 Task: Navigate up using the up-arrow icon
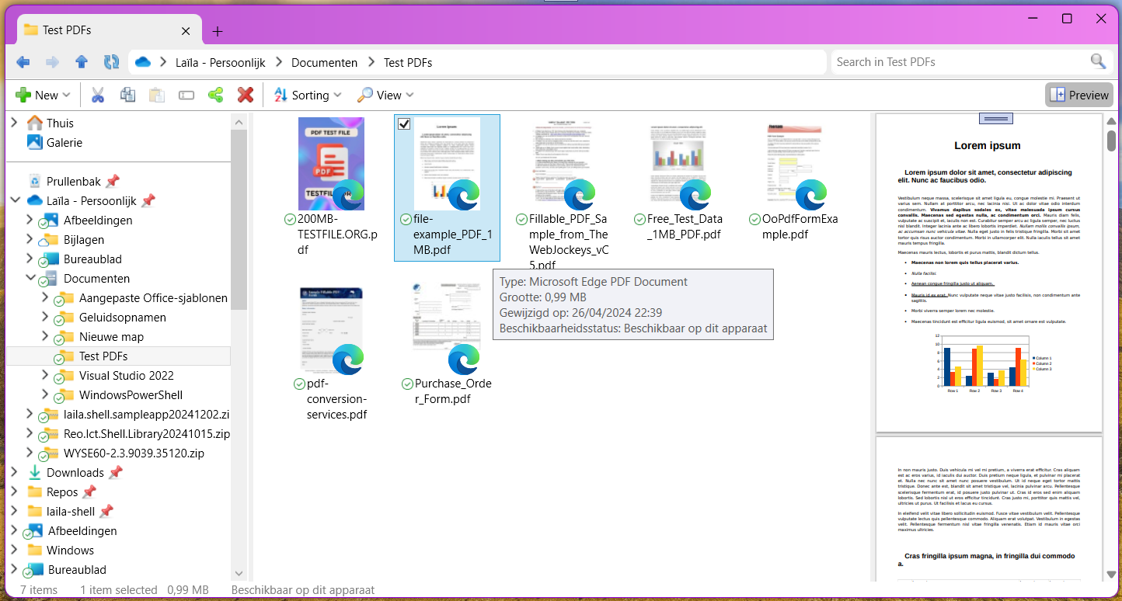point(82,62)
